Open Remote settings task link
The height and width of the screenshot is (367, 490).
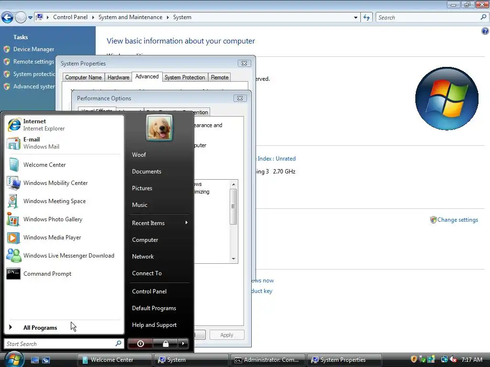pyautogui.click(x=34, y=62)
